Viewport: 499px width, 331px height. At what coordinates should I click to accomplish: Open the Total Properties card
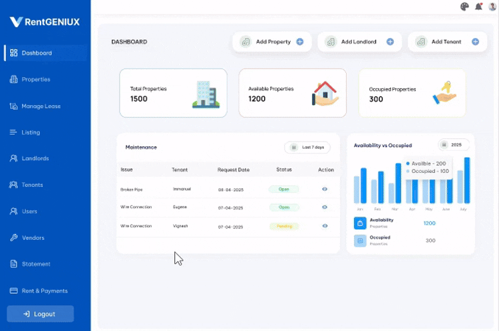(x=173, y=93)
